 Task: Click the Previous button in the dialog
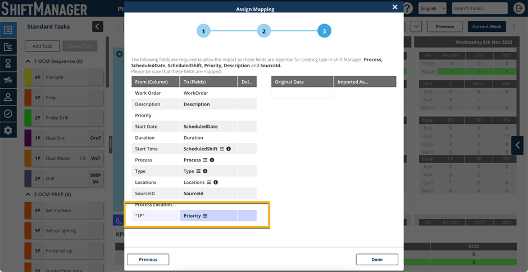point(148,260)
